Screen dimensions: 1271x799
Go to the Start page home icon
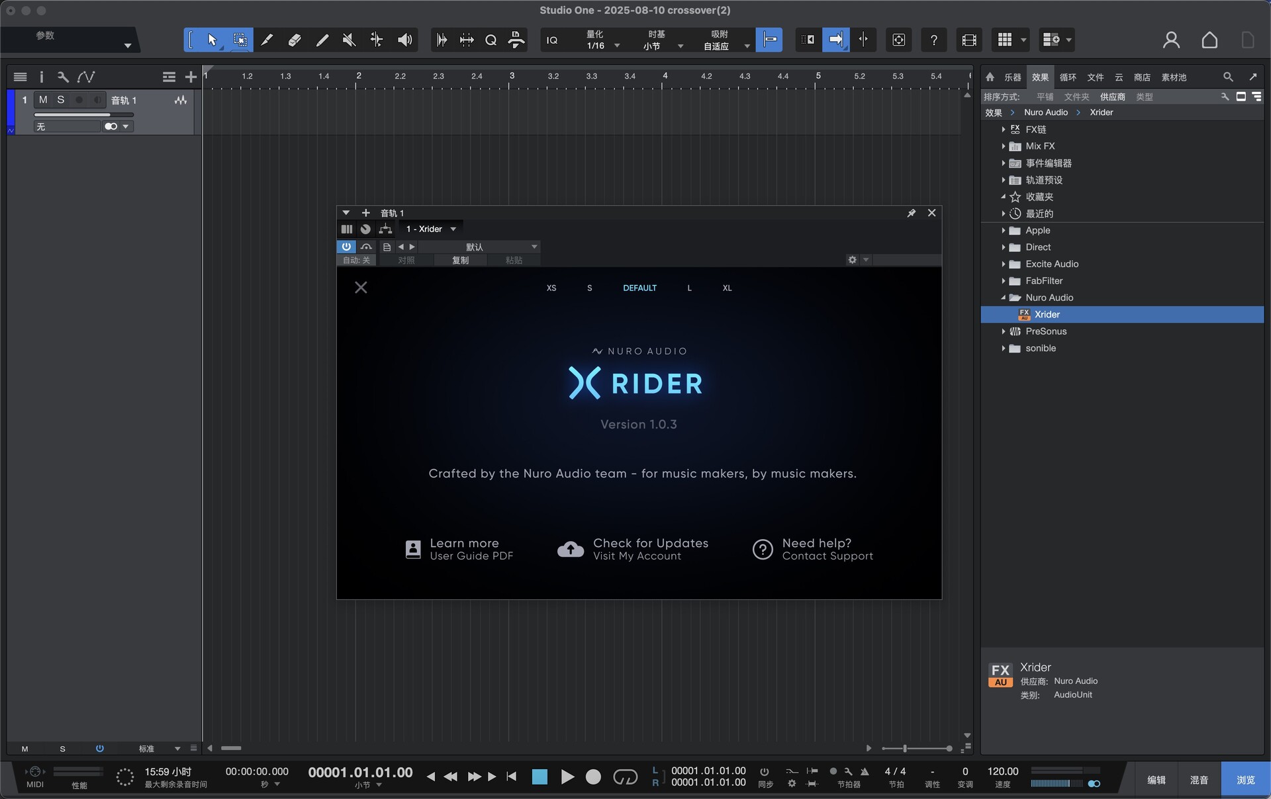point(1209,40)
